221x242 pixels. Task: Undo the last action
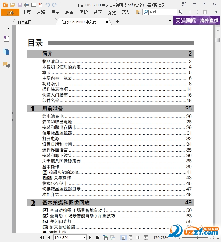click(x=48, y=5)
